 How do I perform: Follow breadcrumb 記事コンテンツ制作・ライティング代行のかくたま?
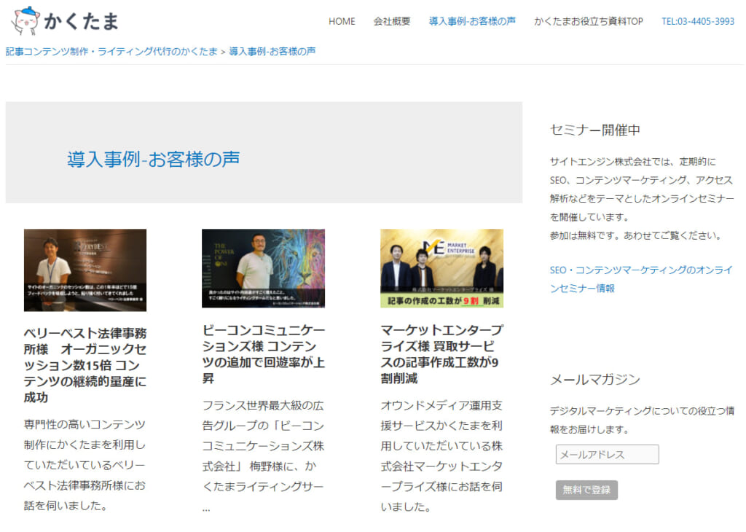111,52
